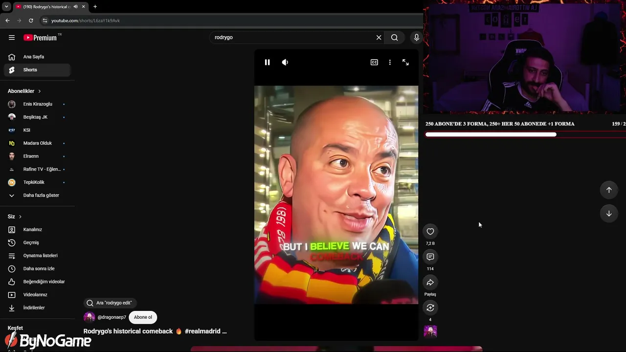Enter fullscreen for the Short
Screen dimensions: 626x352
click(405, 62)
